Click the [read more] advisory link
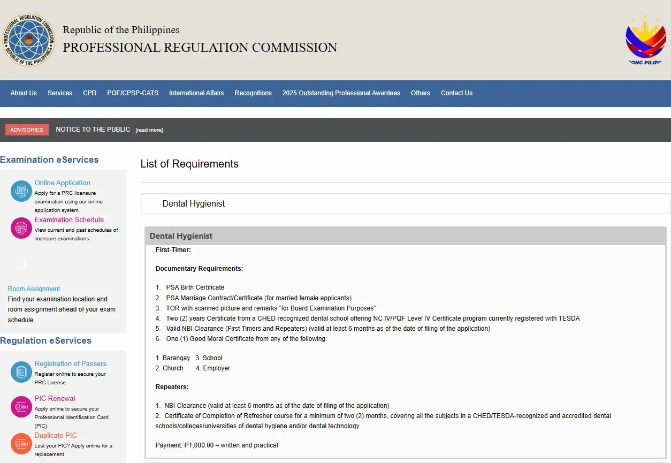 149,130
